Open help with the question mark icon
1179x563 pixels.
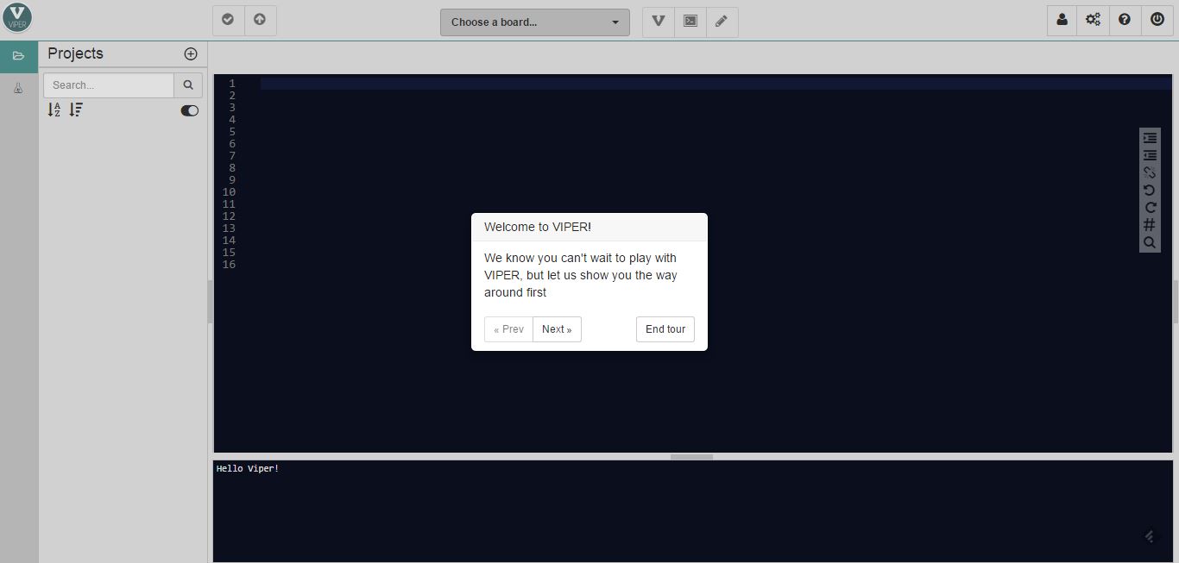pyautogui.click(x=1125, y=20)
